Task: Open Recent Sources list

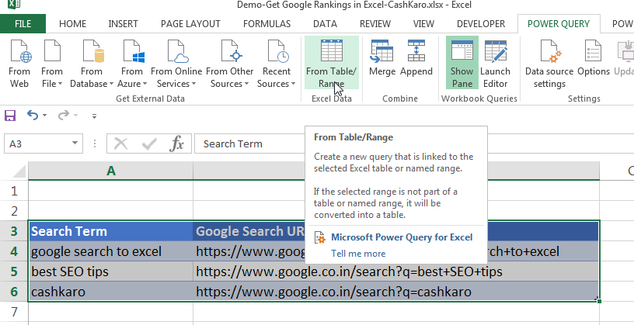Action: pos(277,63)
